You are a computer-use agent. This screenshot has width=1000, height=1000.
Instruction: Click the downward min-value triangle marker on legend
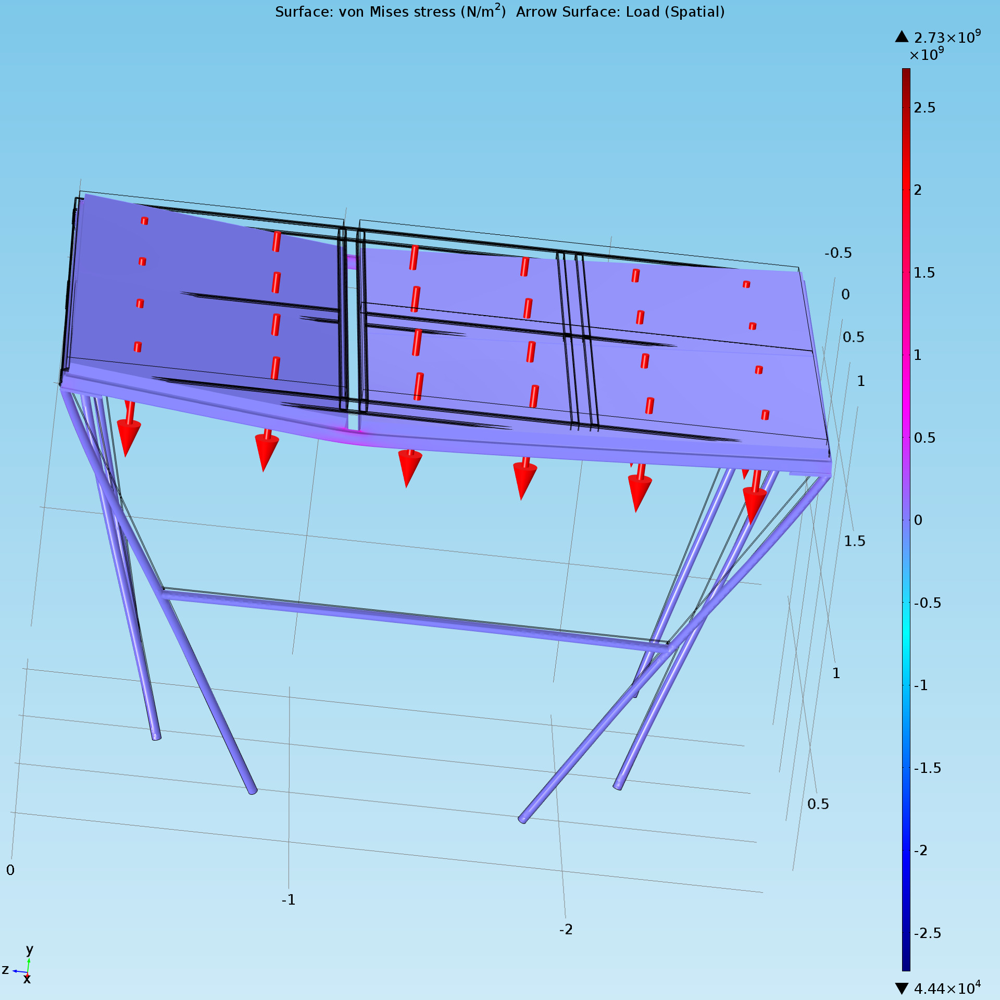(902, 988)
